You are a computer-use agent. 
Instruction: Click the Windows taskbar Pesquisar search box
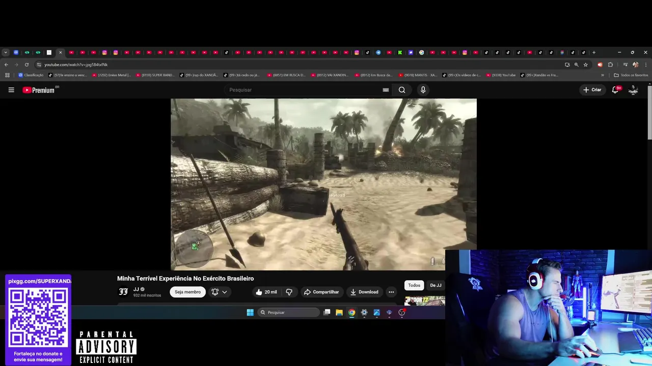coord(289,313)
